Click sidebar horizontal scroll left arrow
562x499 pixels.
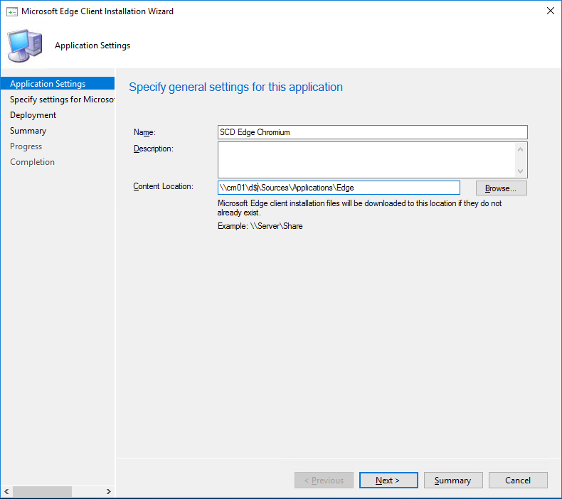pyautogui.click(x=6, y=491)
